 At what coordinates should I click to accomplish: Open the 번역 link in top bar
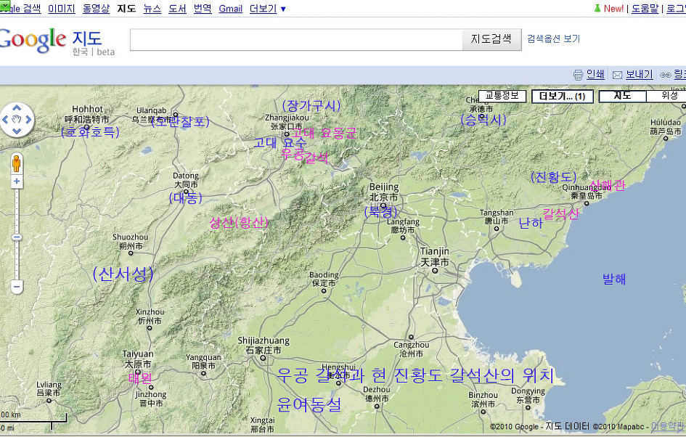coord(203,9)
